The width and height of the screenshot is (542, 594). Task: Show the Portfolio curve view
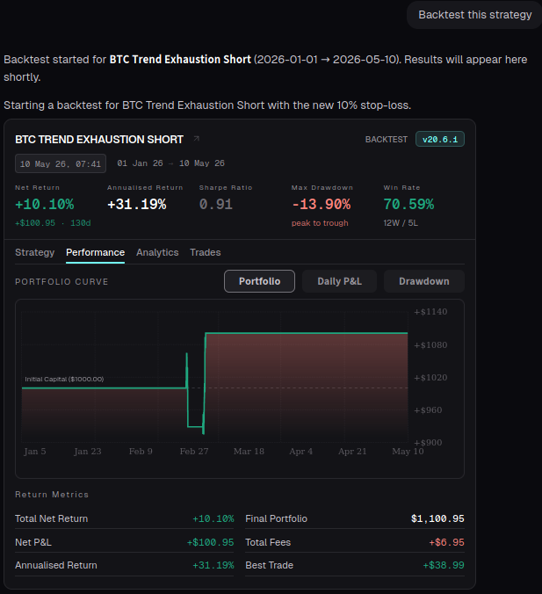259,281
